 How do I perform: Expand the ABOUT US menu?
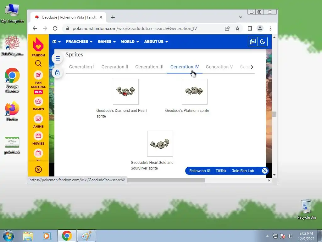tap(156, 42)
